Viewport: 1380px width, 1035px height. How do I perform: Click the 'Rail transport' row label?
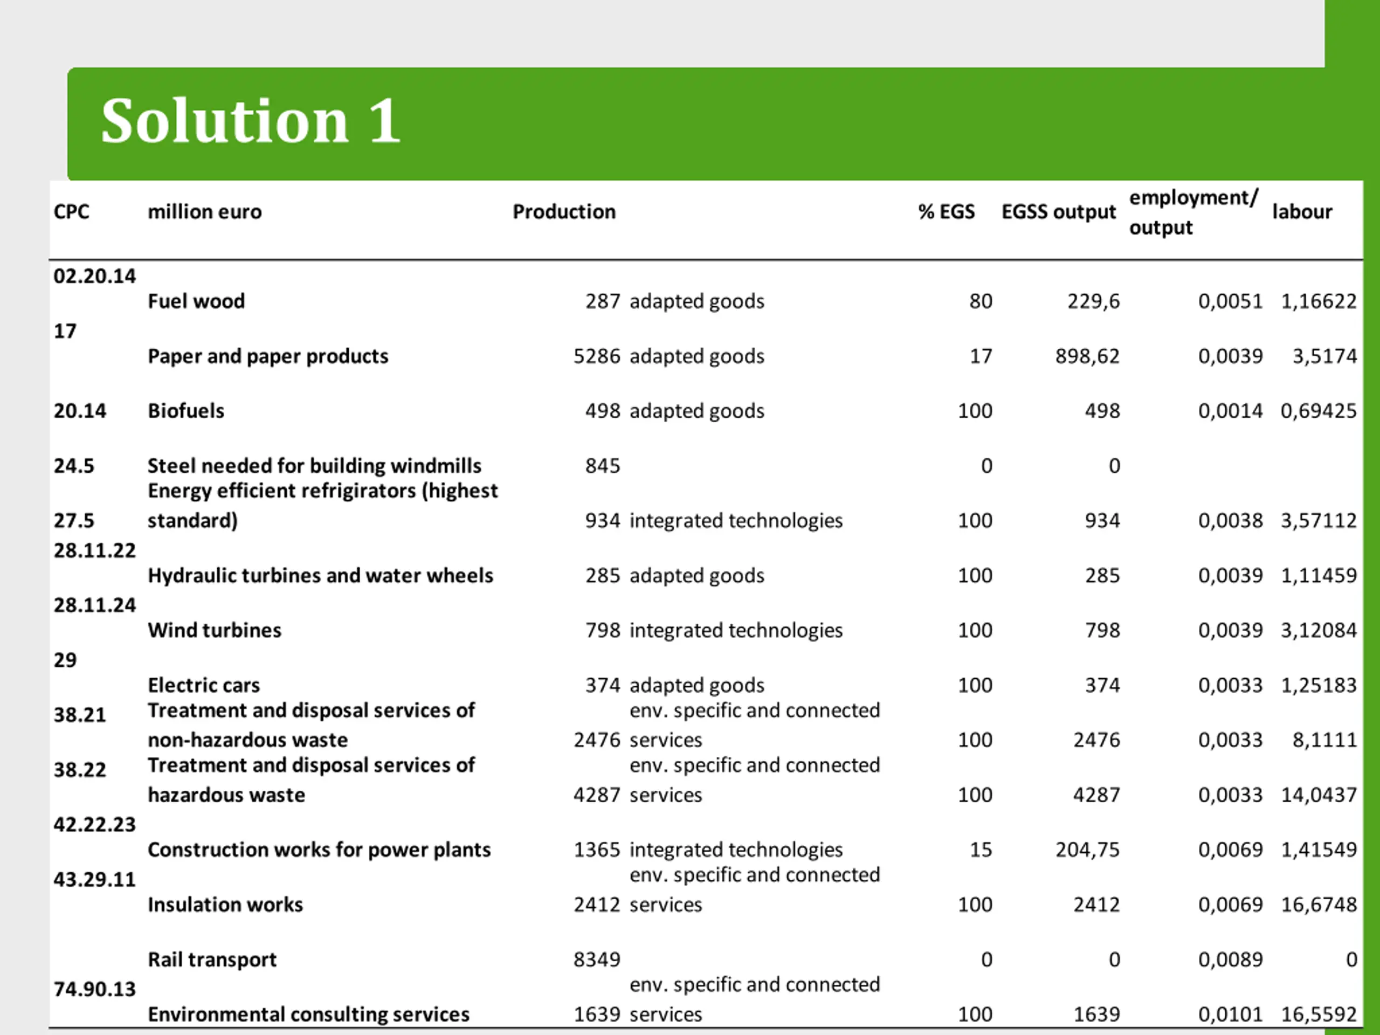[212, 960]
